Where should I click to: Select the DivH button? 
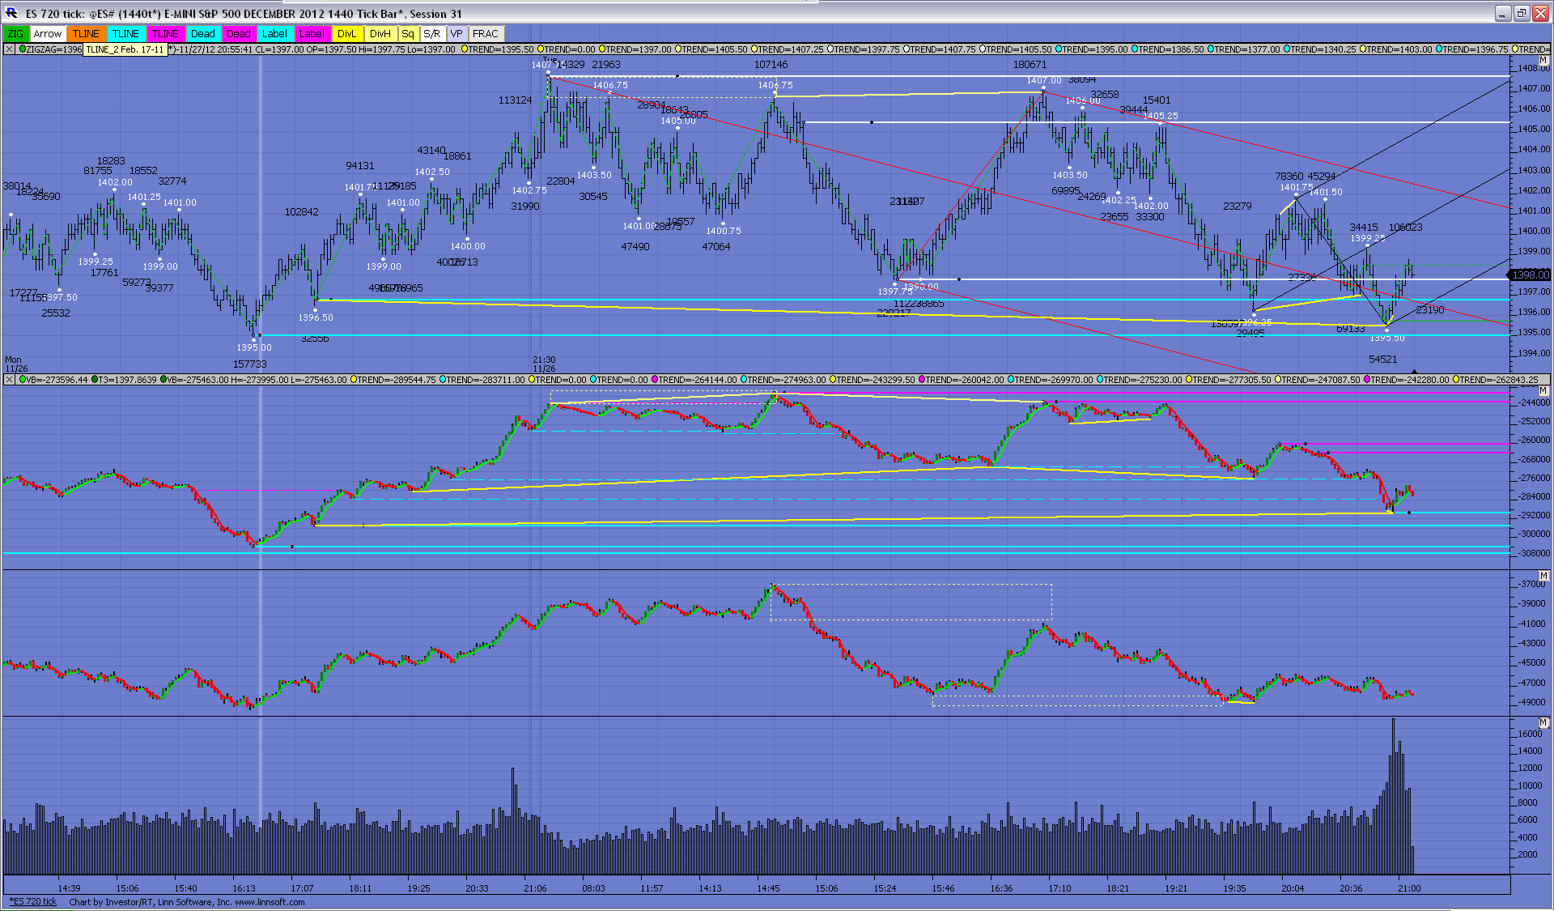pos(380,33)
